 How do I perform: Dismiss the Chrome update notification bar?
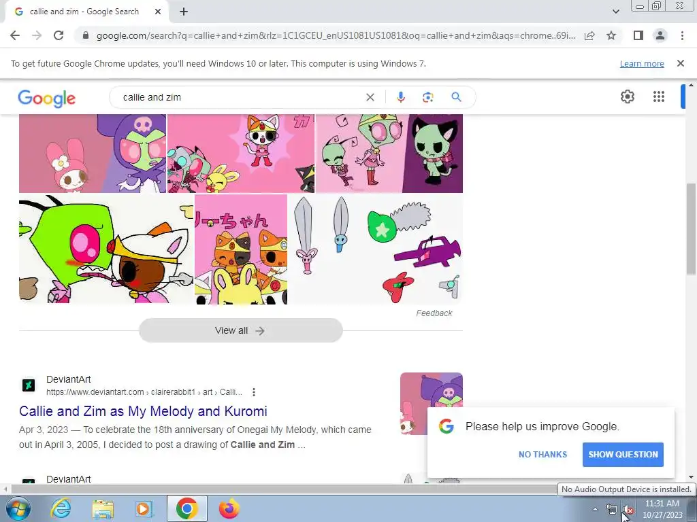click(680, 63)
